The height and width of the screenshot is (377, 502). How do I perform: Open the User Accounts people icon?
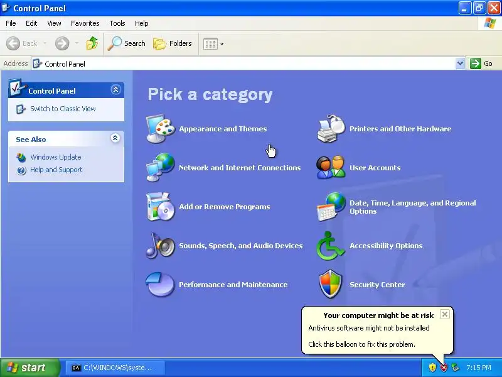click(x=331, y=167)
